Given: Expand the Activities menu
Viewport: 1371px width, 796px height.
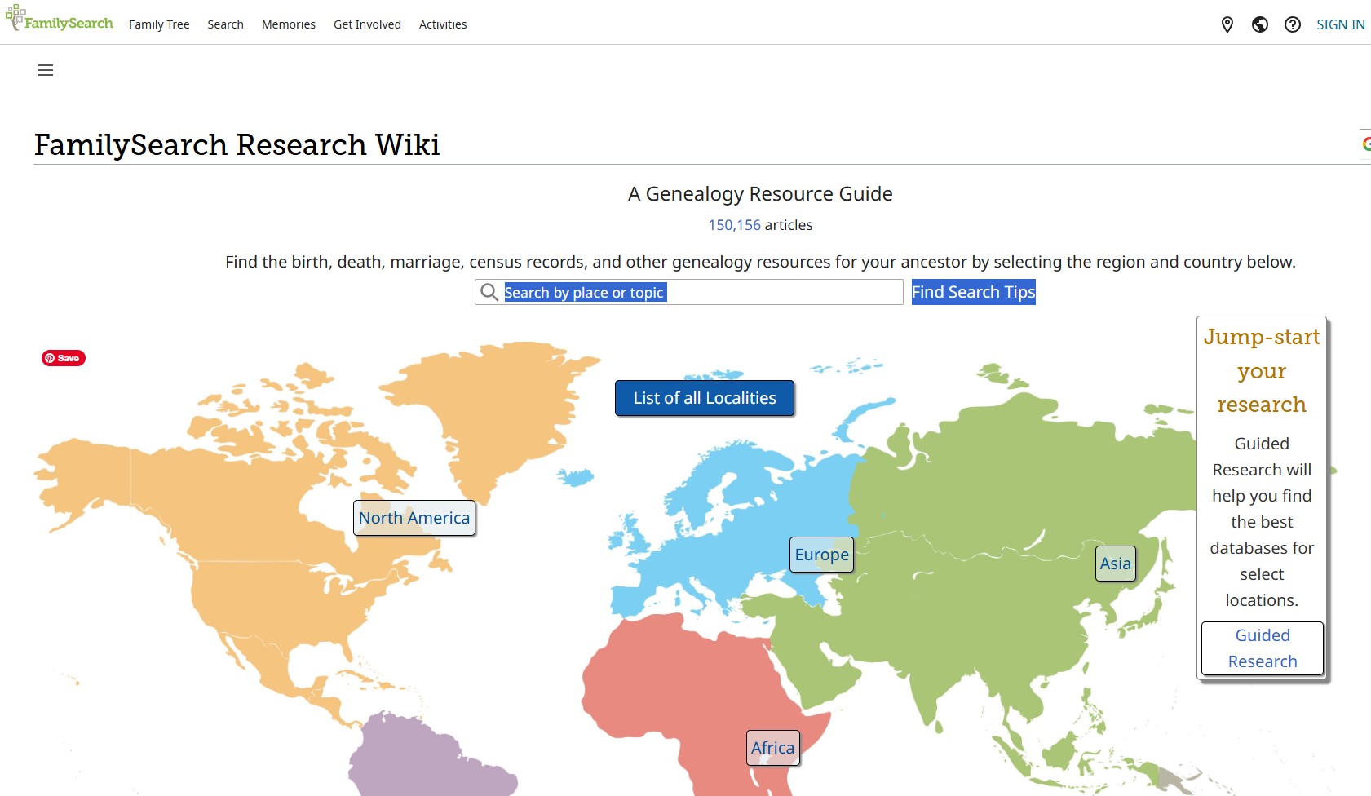Looking at the screenshot, I should click(x=443, y=24).
